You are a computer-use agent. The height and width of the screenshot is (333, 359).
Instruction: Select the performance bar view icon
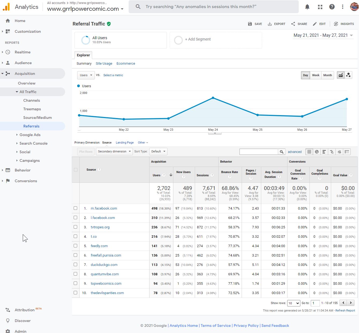(324, 152)
